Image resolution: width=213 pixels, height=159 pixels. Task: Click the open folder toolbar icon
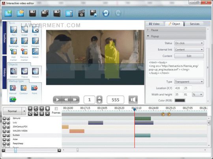point(21,13)
